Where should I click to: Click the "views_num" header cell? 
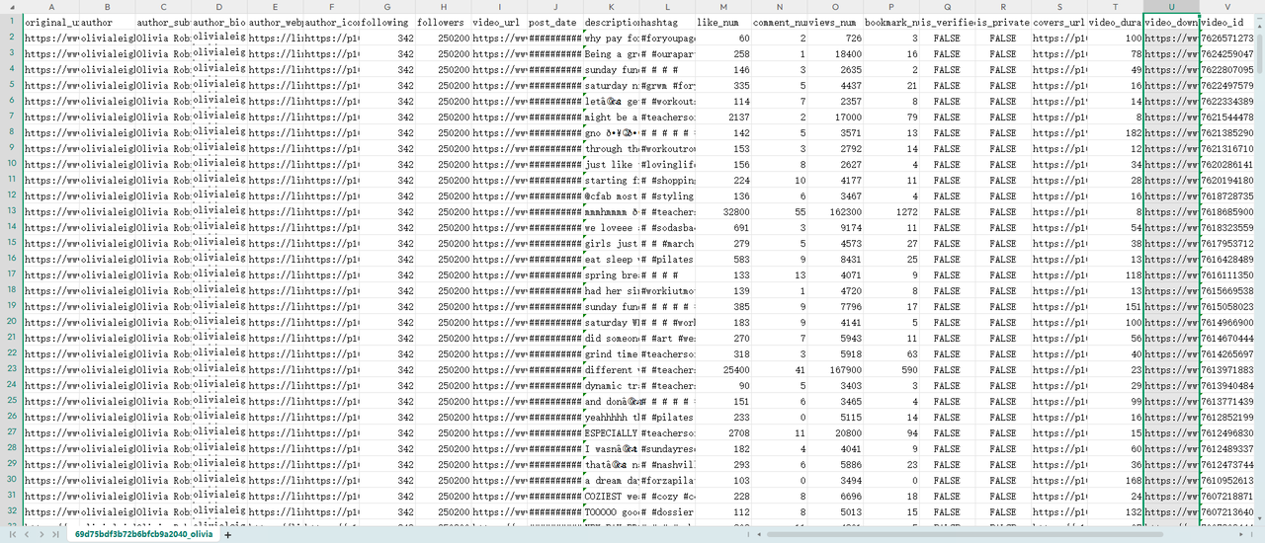tap(835, 22)
